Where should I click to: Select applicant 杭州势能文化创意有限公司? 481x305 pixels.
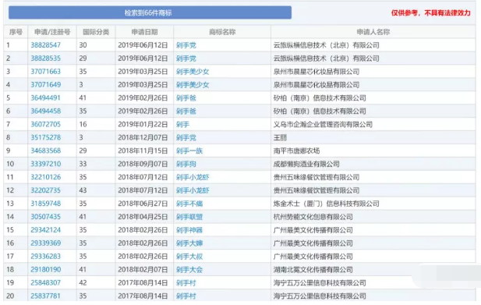pyautogui.click(x=313, y=217)
